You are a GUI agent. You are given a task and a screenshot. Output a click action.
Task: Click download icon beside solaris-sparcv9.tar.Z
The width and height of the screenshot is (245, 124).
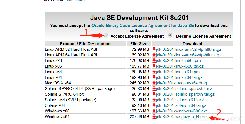click(154, 89)
